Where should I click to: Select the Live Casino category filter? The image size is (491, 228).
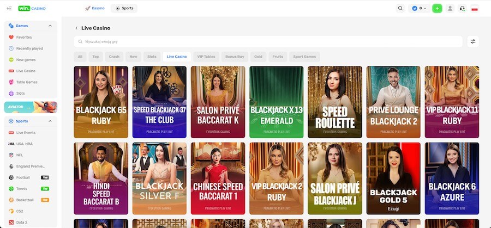177,57
